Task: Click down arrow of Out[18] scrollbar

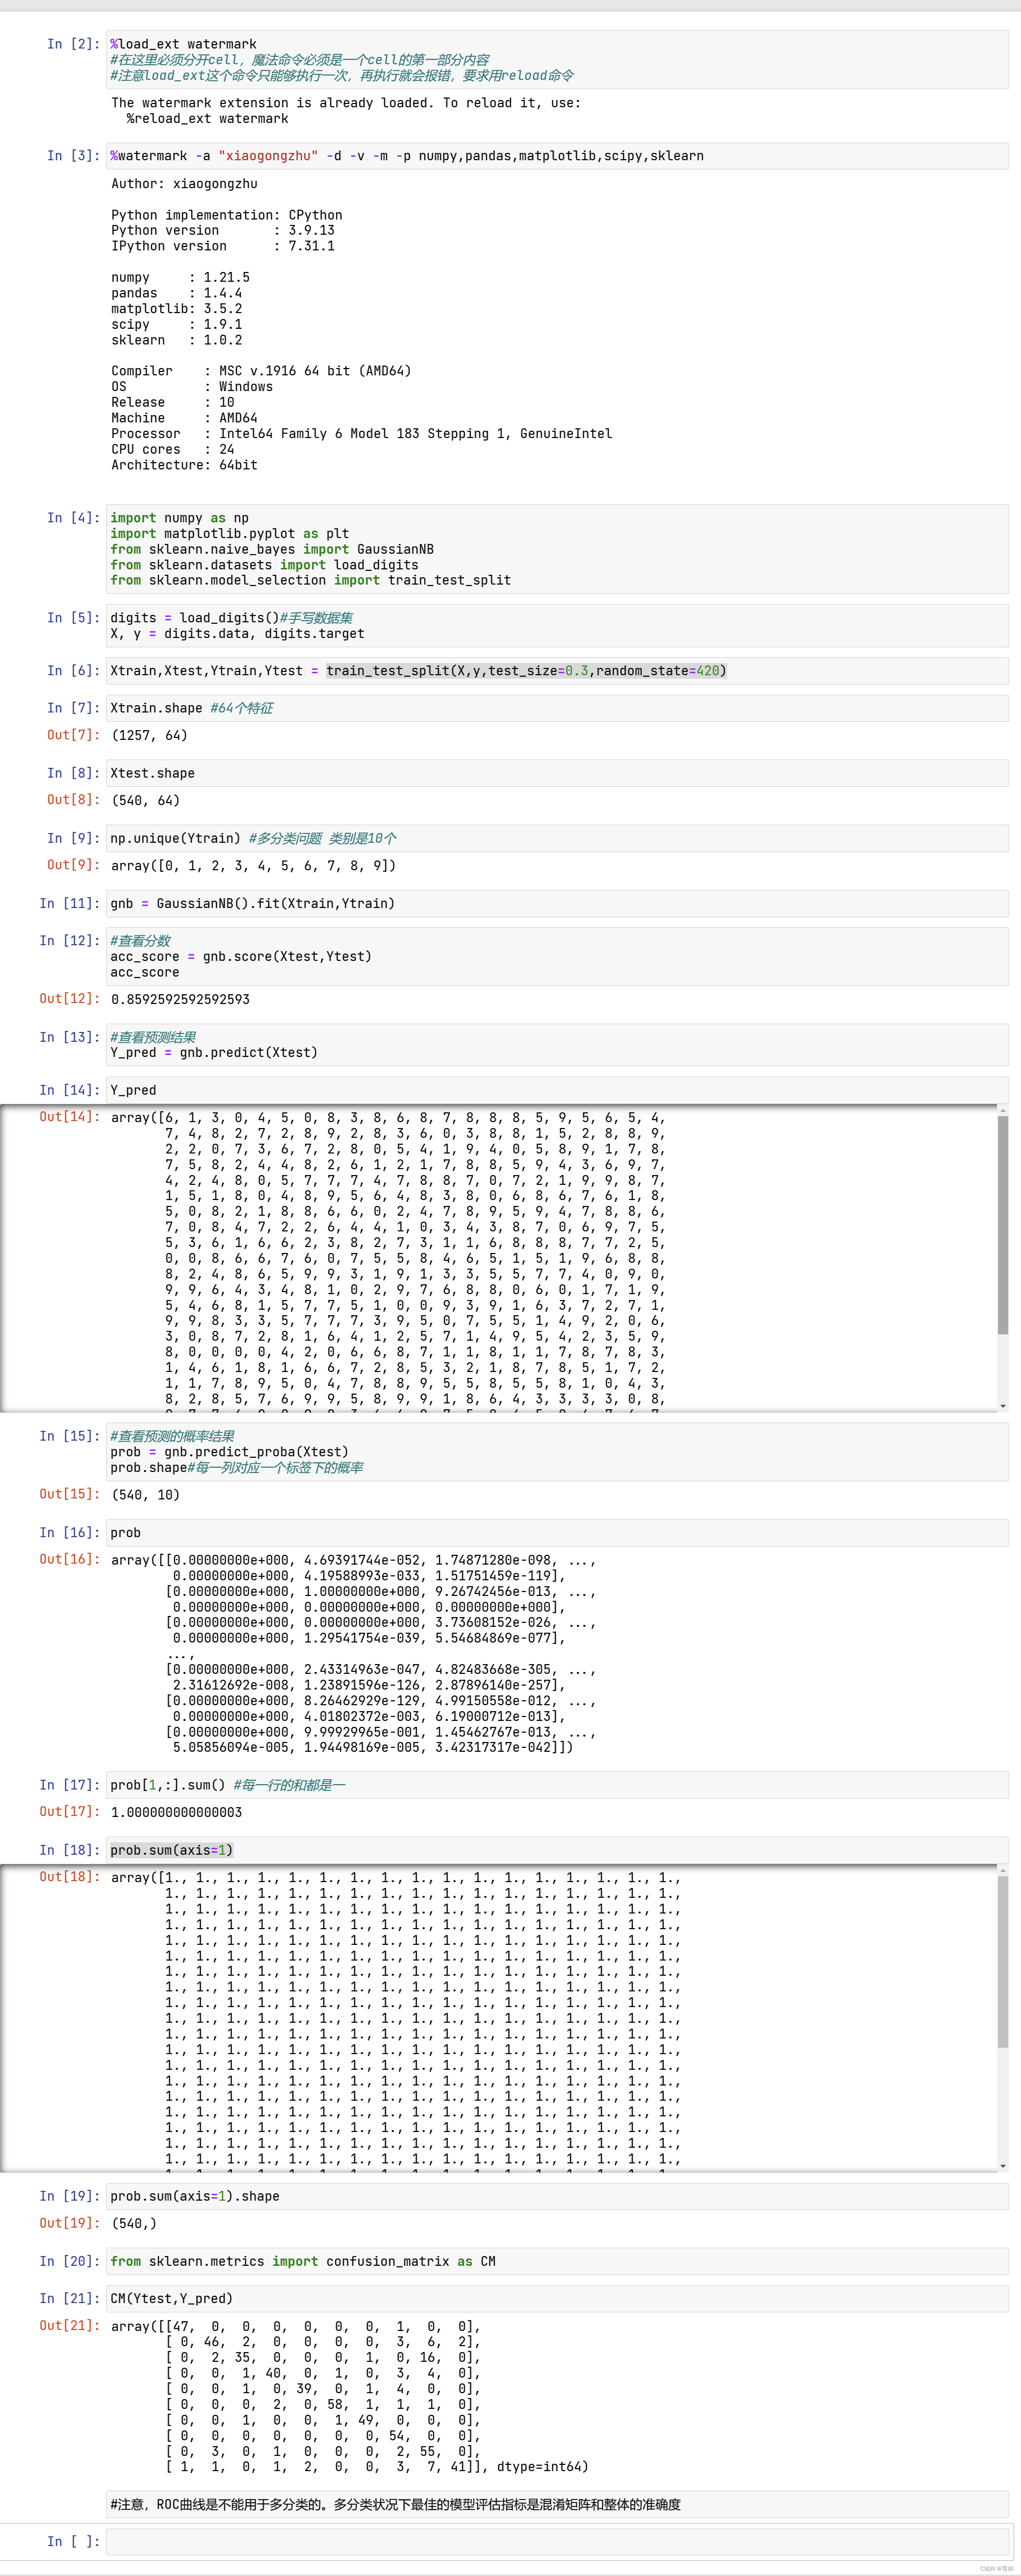Action: [x=1003, y=2166]
